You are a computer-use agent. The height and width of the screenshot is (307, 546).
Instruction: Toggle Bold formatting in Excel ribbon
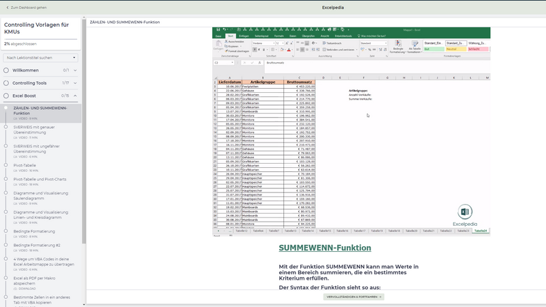pos(255,50)
